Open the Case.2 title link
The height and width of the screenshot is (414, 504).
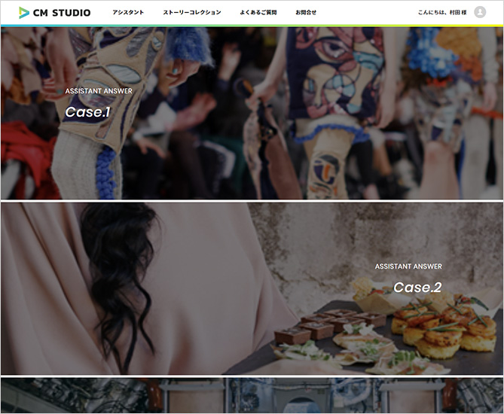(x=417, y=288)
